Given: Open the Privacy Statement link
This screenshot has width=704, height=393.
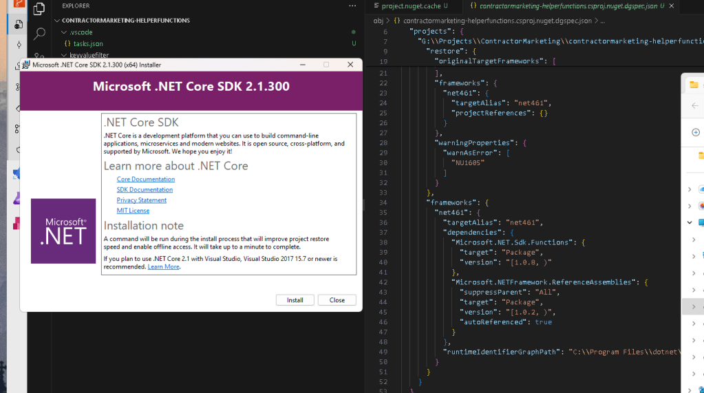Looking at the screenshot, I should (142, 200).
